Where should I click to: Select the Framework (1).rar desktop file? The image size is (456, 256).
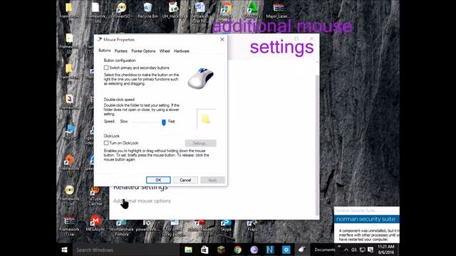click(69, 225)
